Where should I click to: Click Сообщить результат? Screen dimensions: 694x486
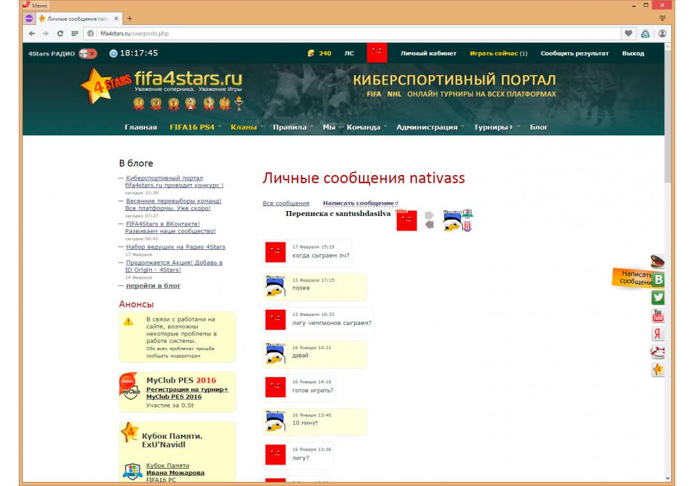pos(575,53)
